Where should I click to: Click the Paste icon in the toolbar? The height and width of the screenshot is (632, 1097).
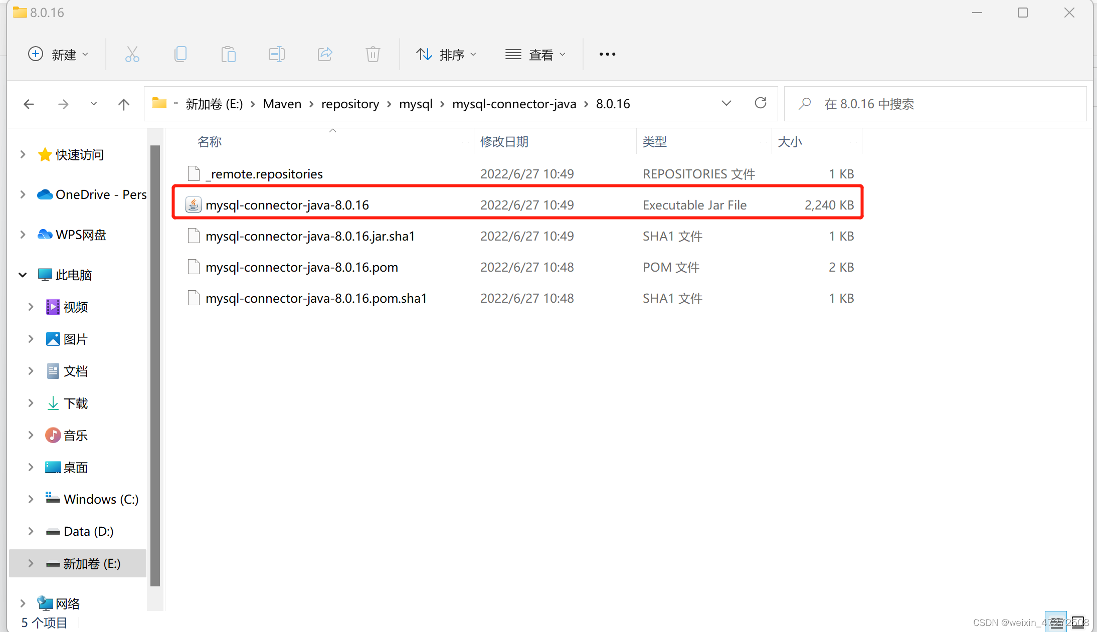[229, 54]
